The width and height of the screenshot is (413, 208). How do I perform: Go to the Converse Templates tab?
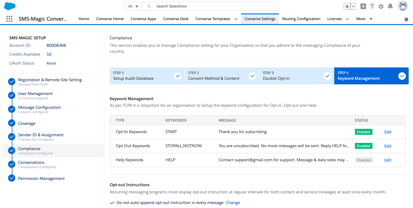[213, 19]
